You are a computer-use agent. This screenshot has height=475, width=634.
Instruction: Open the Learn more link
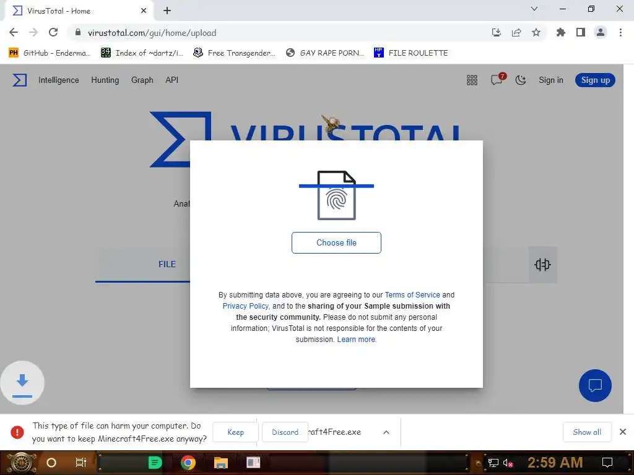click(x=356, y=340)
